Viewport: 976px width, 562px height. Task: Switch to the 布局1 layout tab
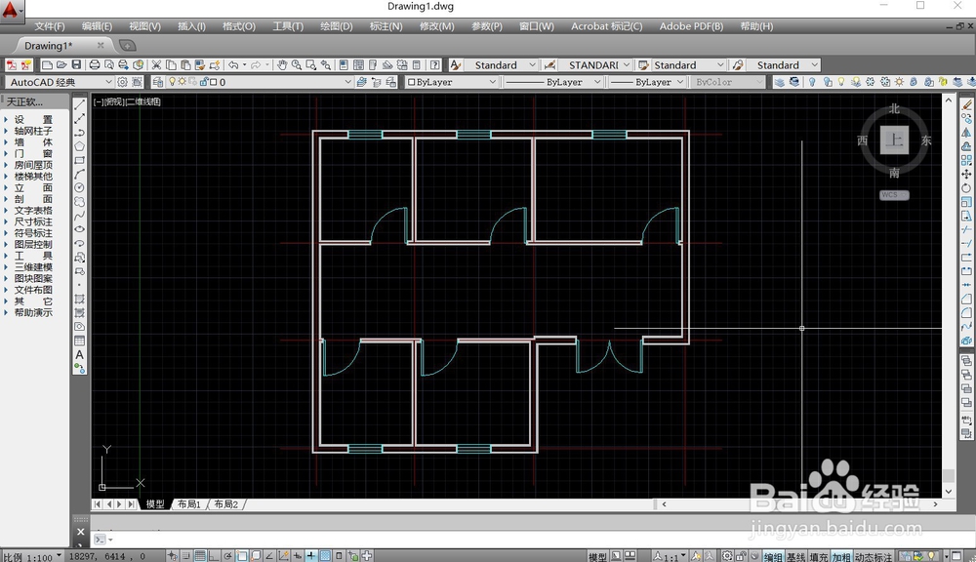189,504
